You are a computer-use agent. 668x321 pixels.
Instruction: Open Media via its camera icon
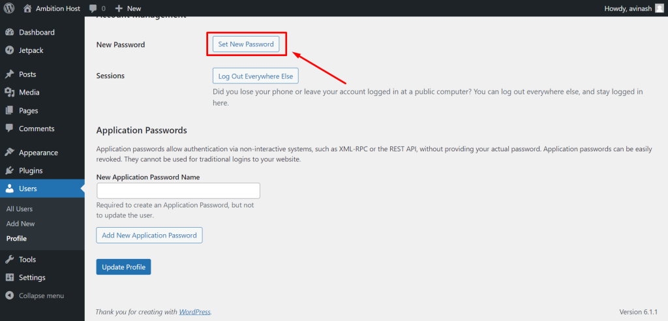(9, 92)
